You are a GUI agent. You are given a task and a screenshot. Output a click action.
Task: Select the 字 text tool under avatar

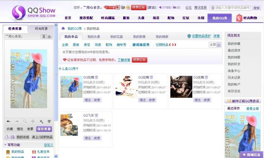[x=49, y=121]
